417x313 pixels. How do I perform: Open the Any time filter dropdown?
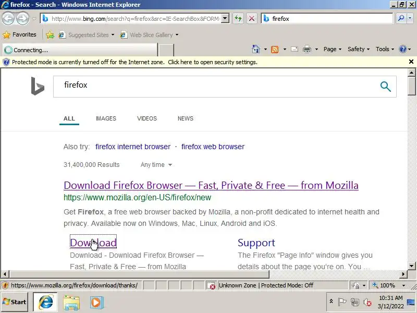156,165
